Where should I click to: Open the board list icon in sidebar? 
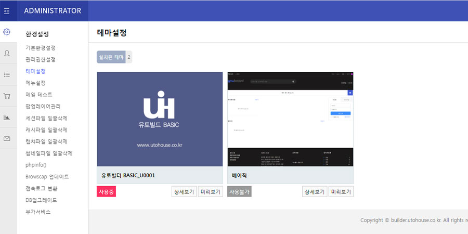point(7,74)
